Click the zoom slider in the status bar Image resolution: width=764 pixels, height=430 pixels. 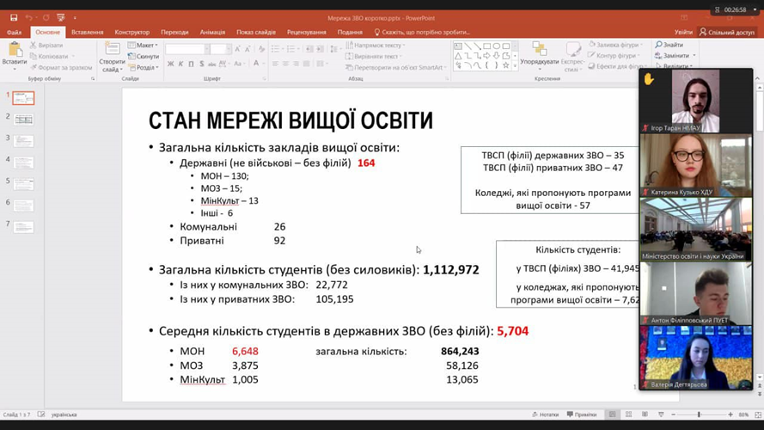point(700,415)
